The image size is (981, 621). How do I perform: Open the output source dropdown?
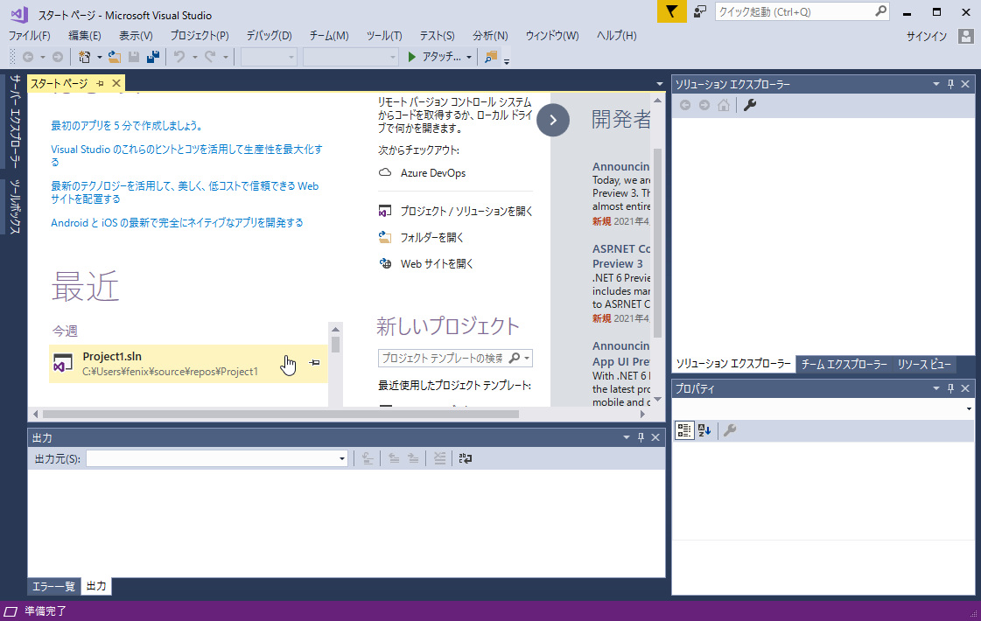pyautogui.click(x=341, y=459)
